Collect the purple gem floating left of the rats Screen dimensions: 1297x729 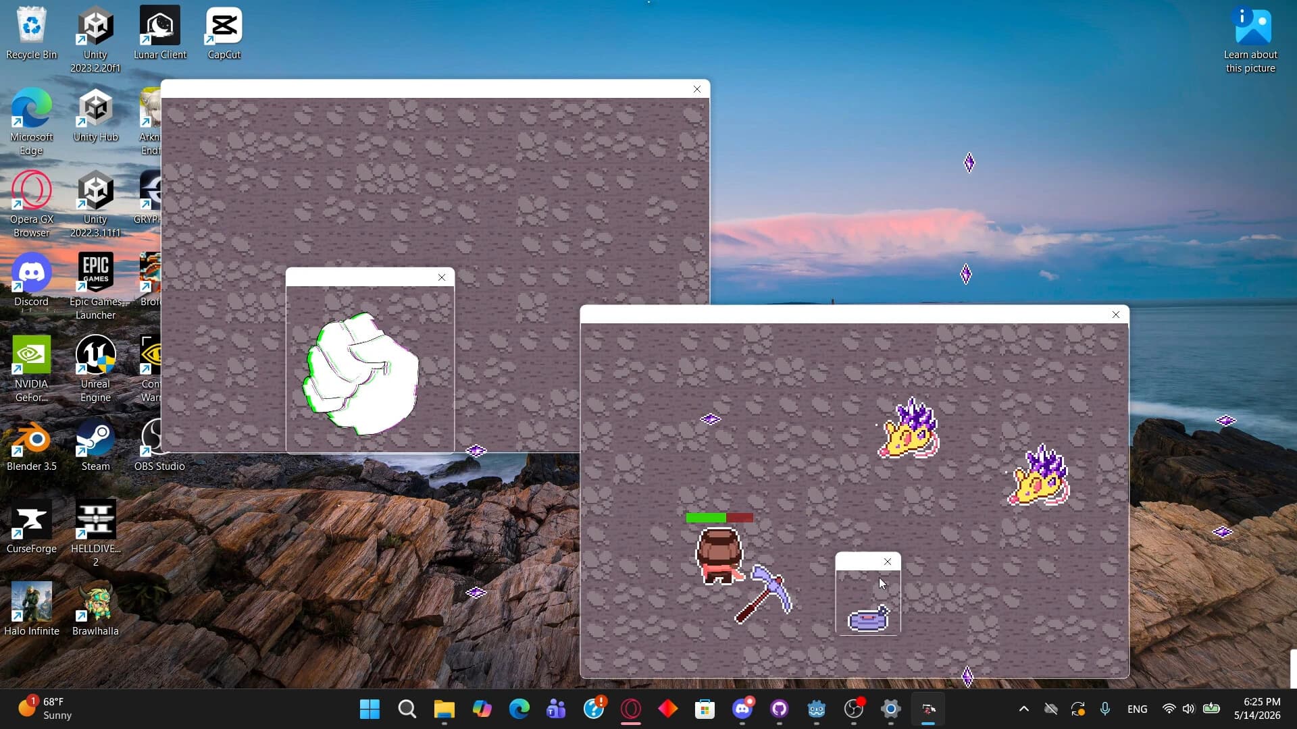[x=710, y=419]
